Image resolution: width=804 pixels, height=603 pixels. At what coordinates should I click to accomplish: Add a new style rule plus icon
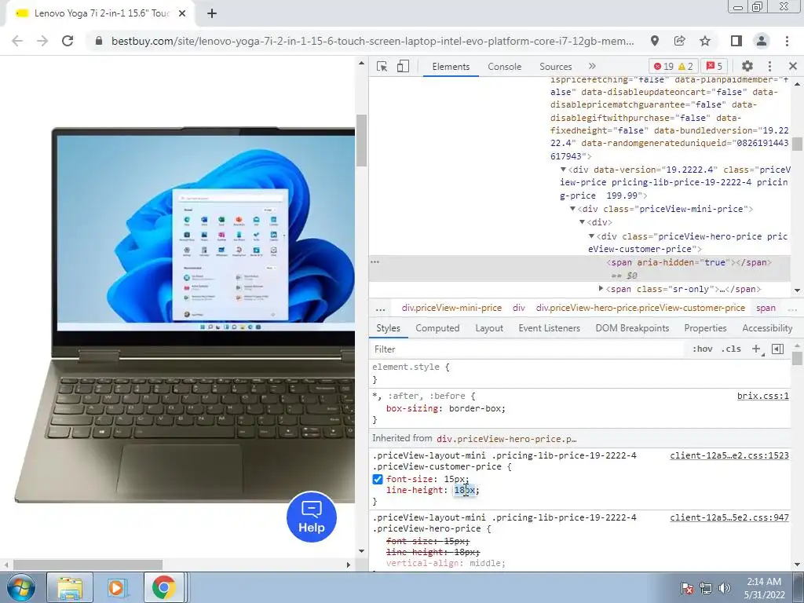click(756, 349)
